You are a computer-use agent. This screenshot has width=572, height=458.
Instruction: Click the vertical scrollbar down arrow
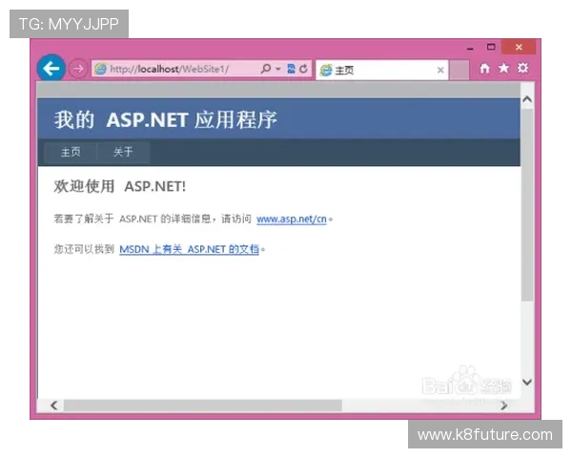(x=527, y=383)
